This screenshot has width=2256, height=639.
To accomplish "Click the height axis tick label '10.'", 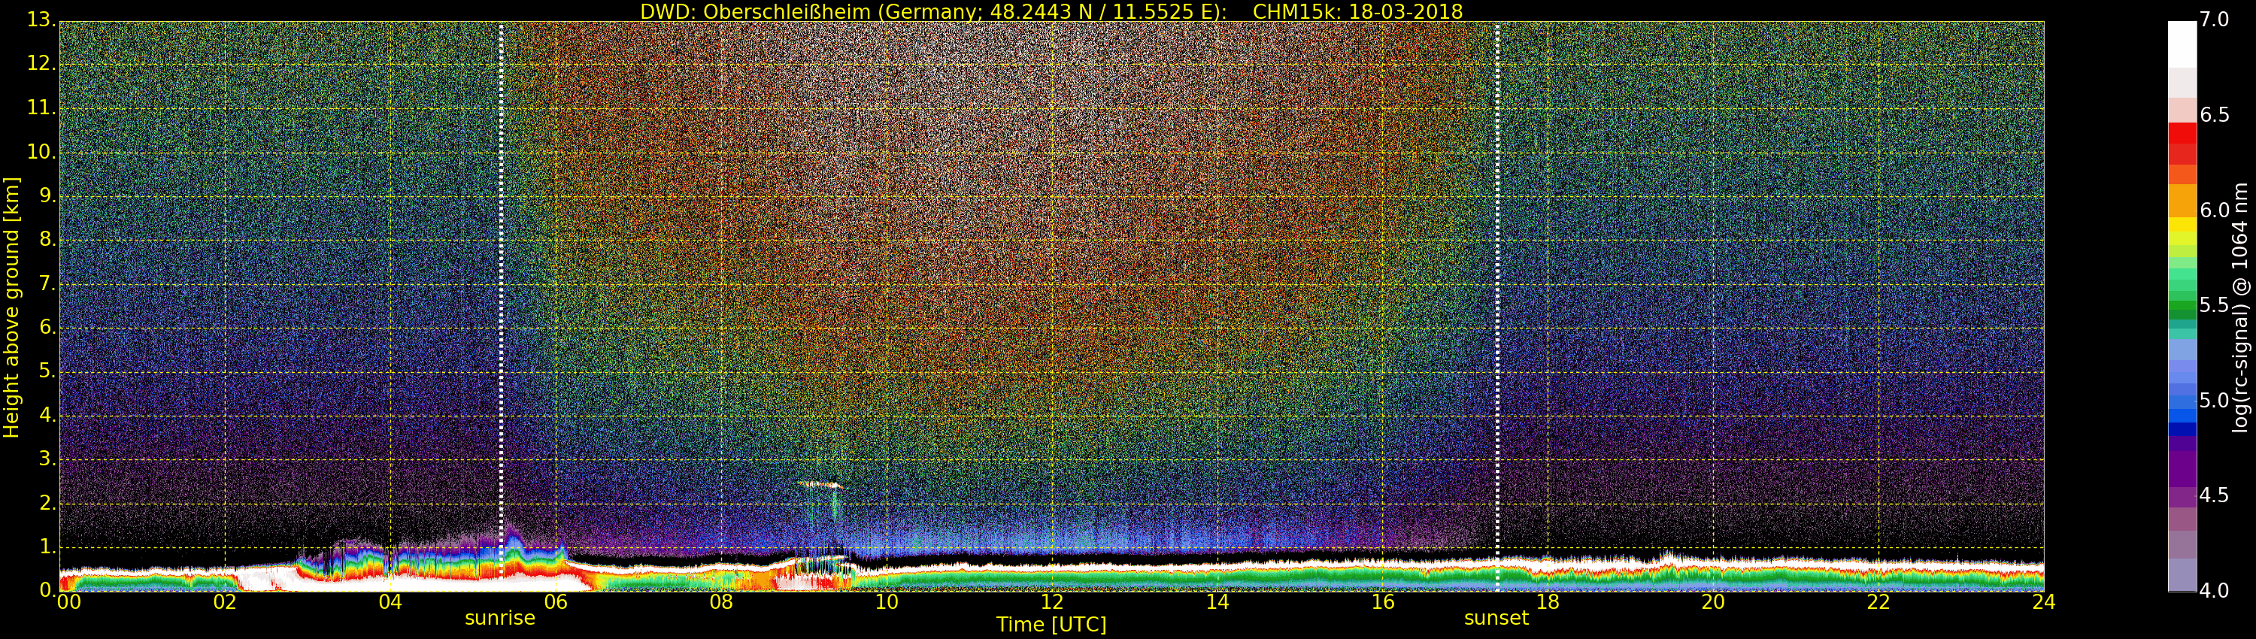I will click(41, 151).
